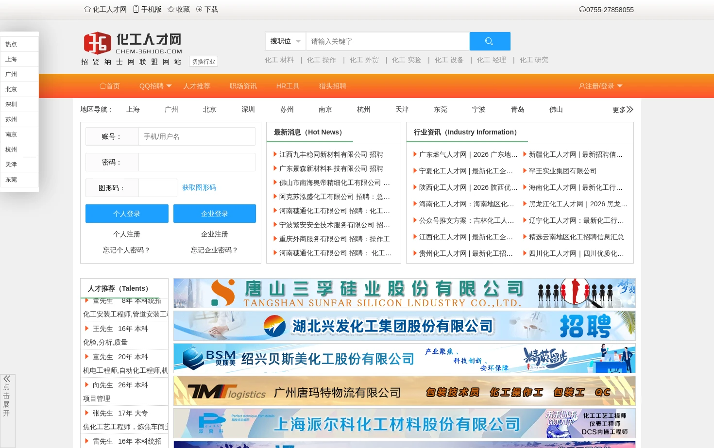The height and width of the screenshot is (448, 714).
Task: Open 湖北兴发化工集团 banner ad
Action: pos(405,326)
